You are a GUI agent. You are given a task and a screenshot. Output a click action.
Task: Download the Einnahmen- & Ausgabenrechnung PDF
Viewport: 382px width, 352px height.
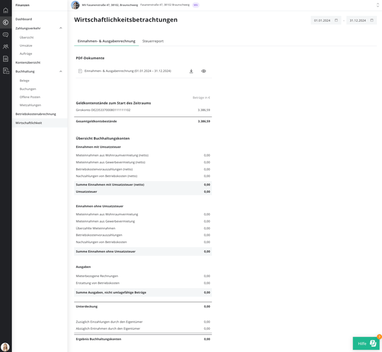(191, 71)
